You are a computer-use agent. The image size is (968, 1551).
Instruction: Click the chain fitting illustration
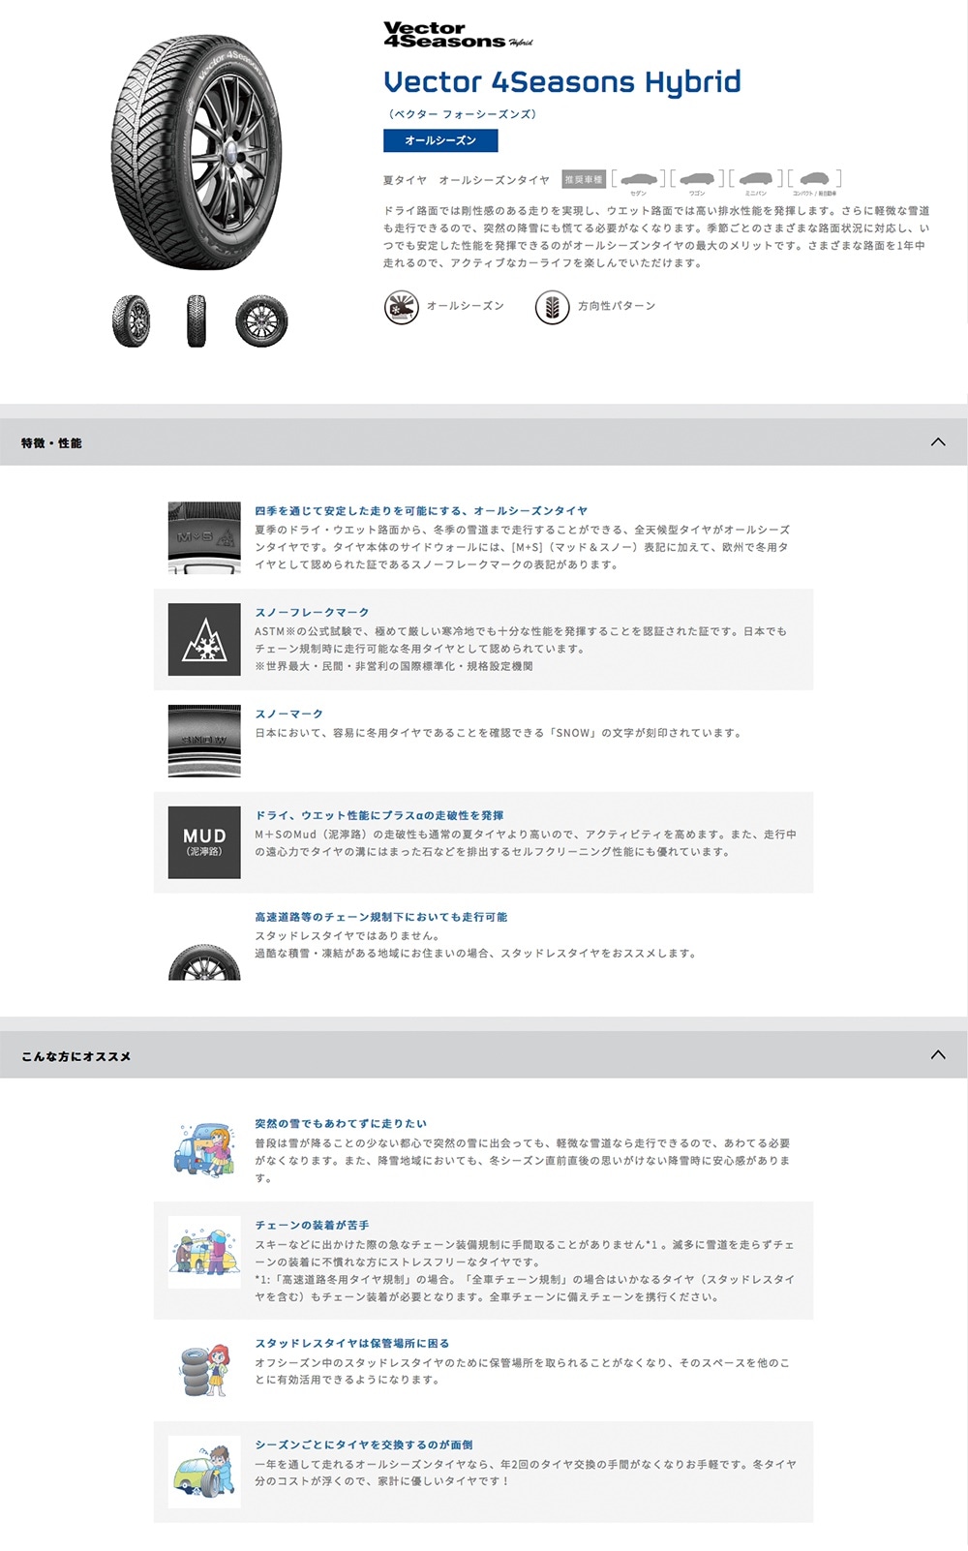pyautogui.click(x=204, y=1252)
